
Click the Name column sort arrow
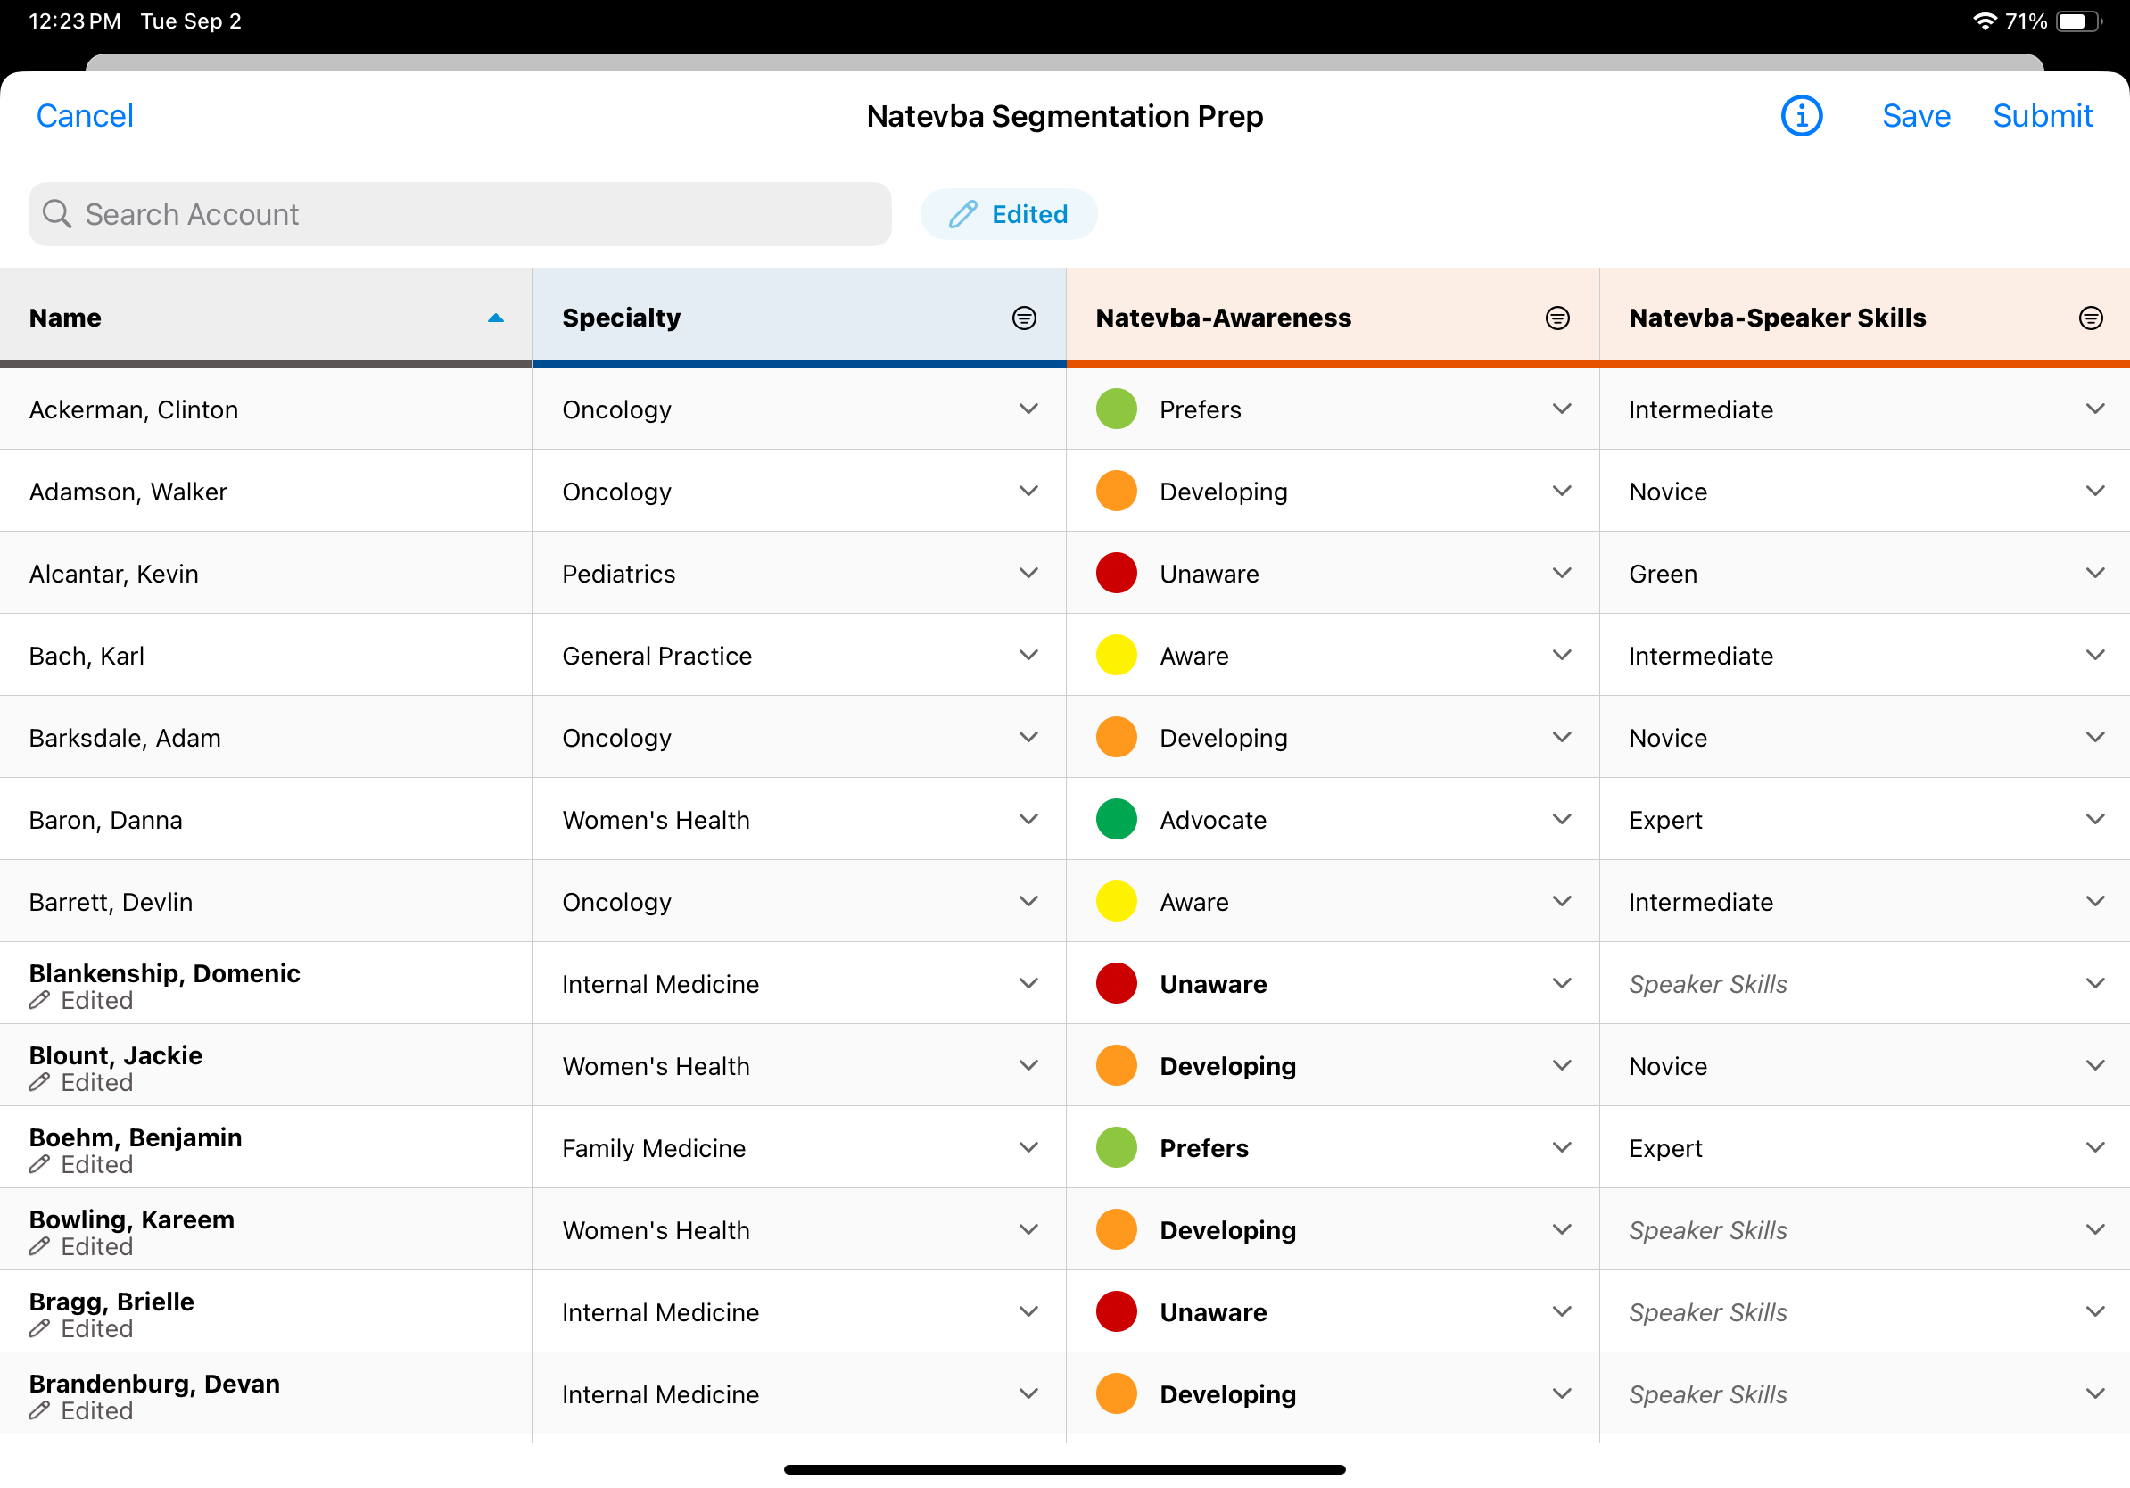pyautogui.click(x=495, y=318)
